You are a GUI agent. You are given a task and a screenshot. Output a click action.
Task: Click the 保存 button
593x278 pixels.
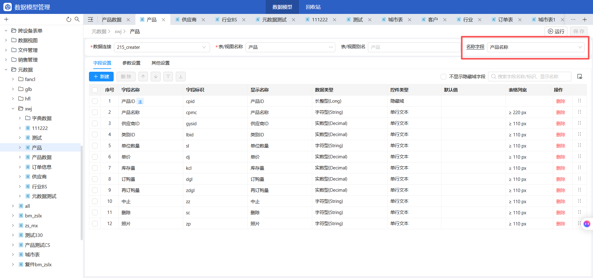tap(579, 31)
